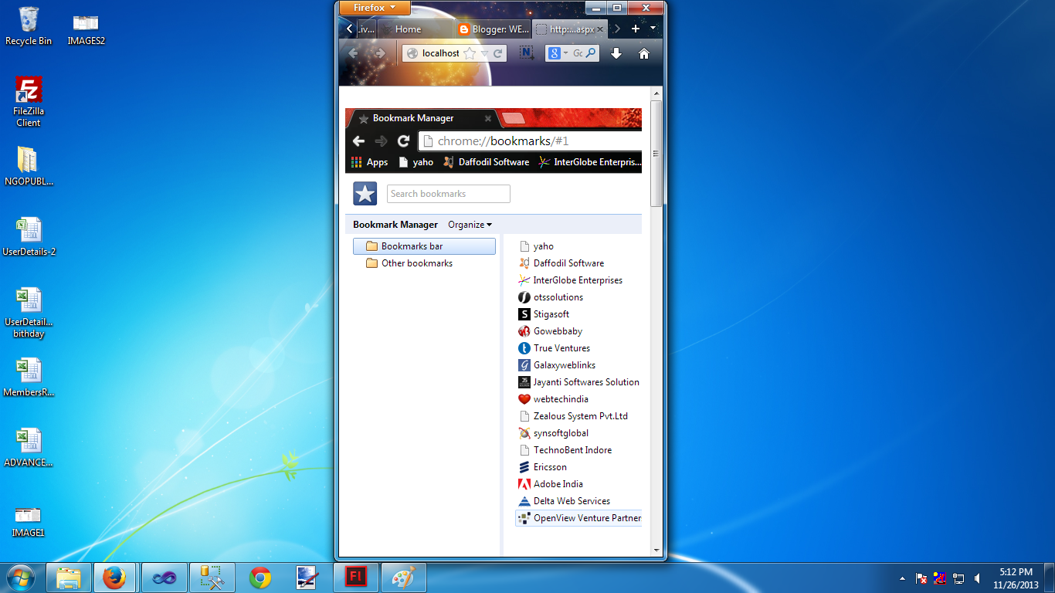Open Recycle Bin on desktop
The width and height of the screenshot is (1055, 593).
29,25
